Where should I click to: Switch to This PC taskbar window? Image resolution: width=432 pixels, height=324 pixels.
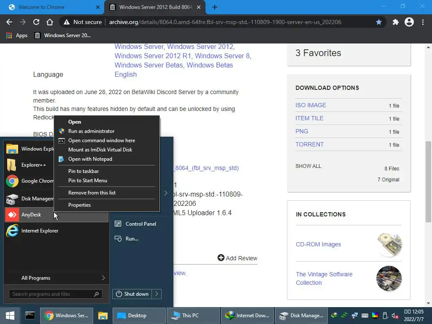tap(193, 316)
